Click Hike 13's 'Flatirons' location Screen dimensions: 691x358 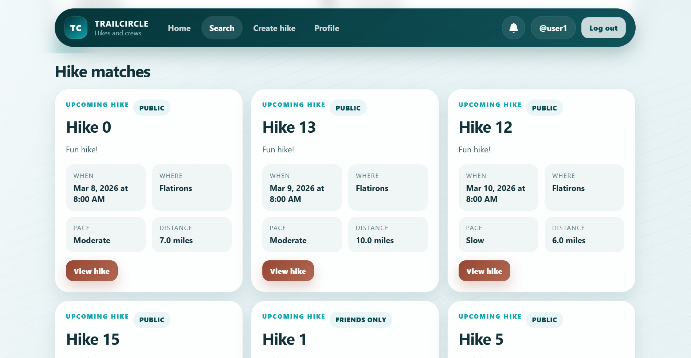tap(372, 188)
